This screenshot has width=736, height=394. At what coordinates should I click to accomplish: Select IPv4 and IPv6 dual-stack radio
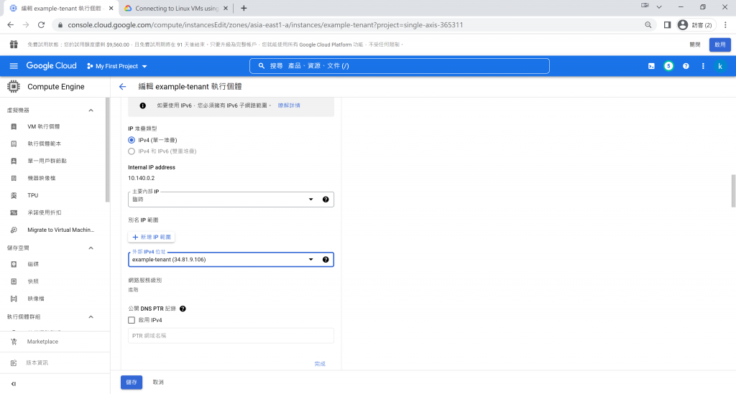tap(132, 151)
